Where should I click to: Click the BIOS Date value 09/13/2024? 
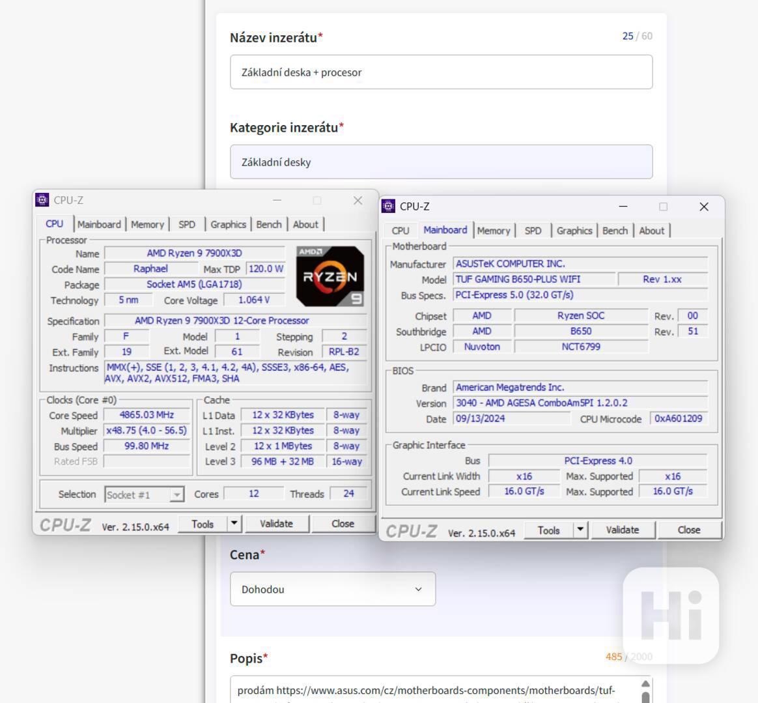click(x=511, y=418)
